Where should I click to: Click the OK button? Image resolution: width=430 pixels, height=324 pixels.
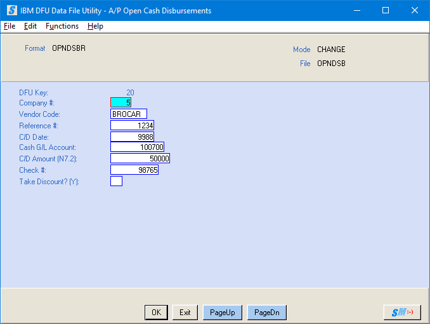[x=156, y=313]
